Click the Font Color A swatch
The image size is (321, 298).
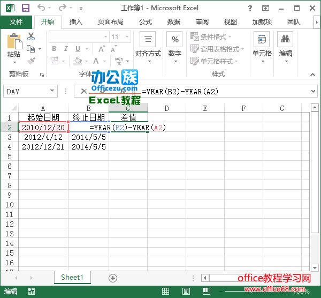pos(96,61)
